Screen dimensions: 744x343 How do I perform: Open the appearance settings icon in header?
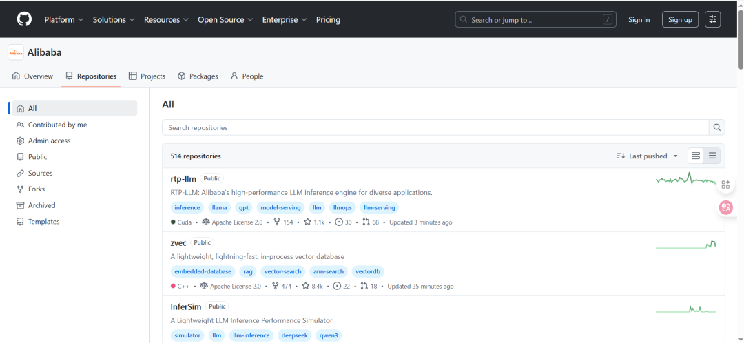tap(712, 19)
